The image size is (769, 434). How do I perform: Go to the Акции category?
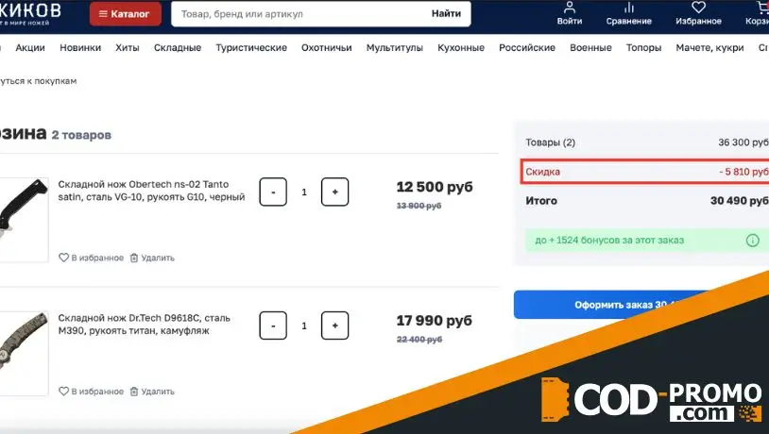click(x=30, y=47)
